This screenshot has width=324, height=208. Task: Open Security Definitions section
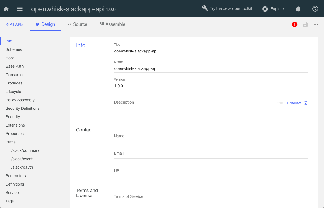(22, 108)
